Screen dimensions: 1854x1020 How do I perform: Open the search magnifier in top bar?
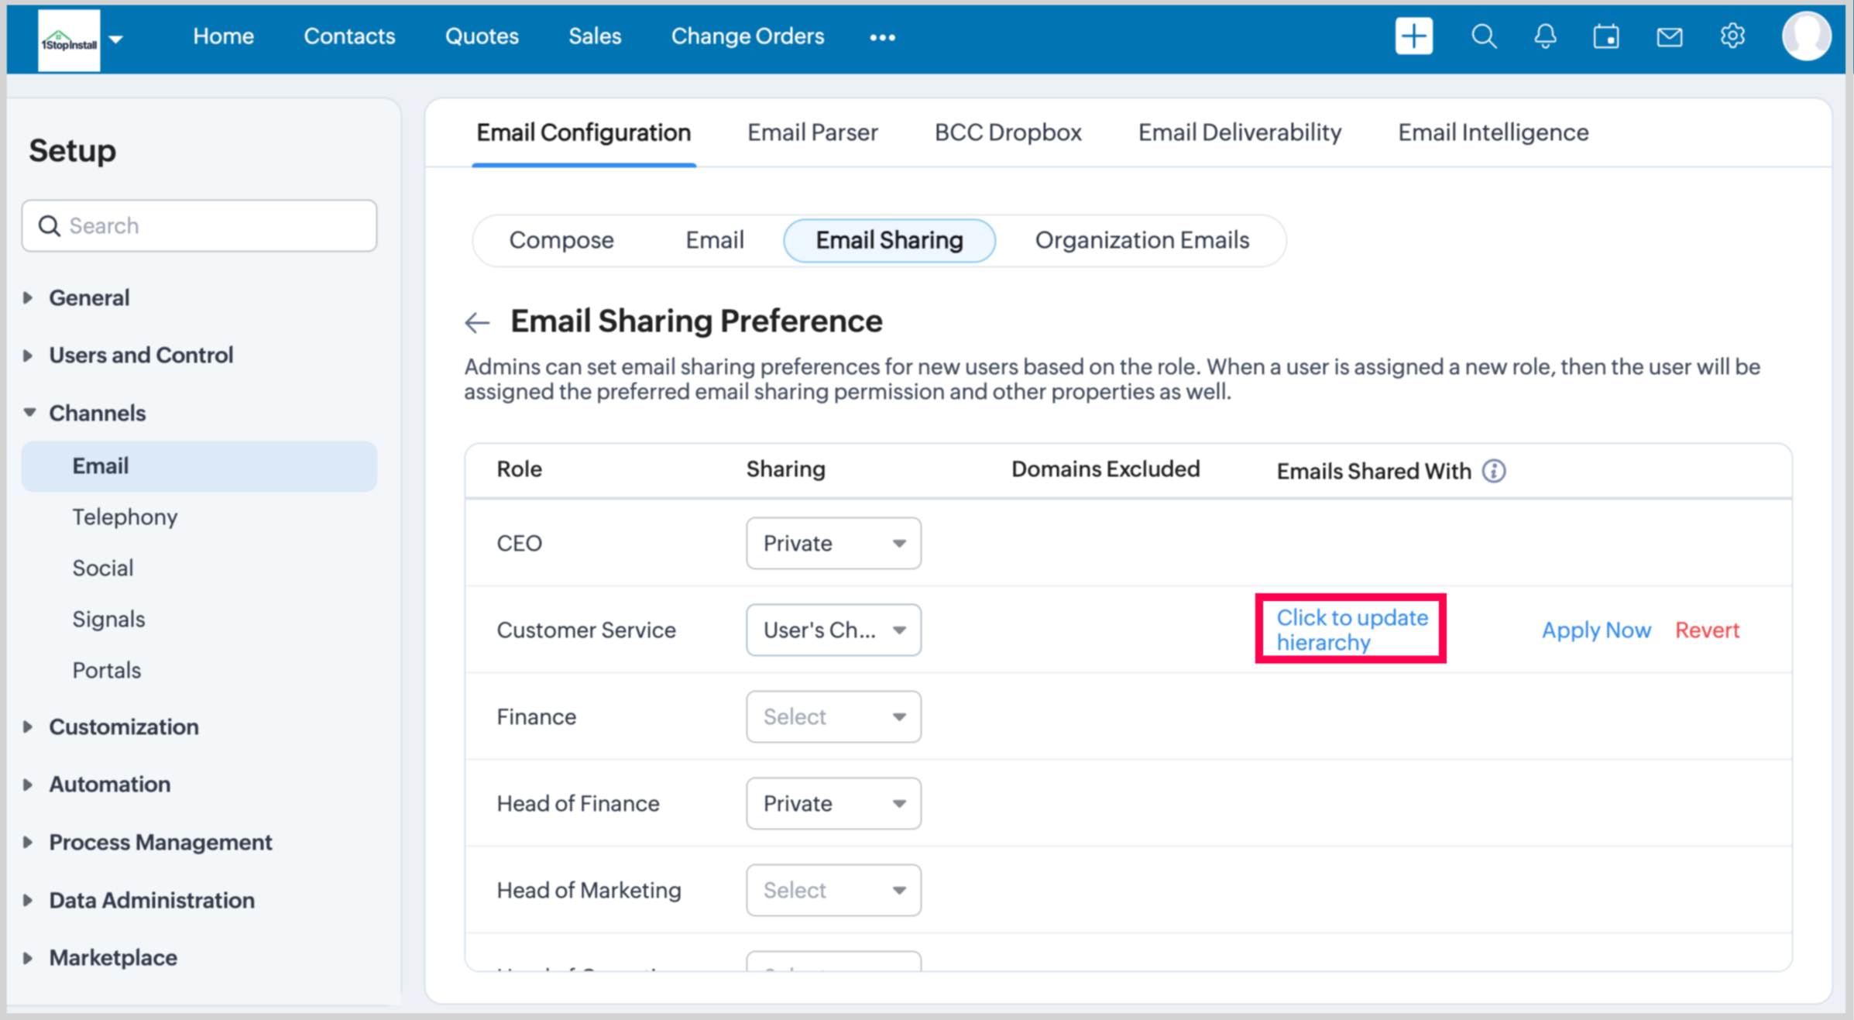pos(1483,36)
